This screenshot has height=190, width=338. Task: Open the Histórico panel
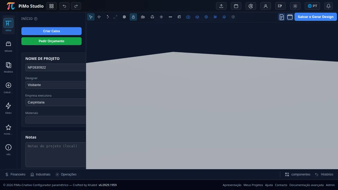click(324, 174)
